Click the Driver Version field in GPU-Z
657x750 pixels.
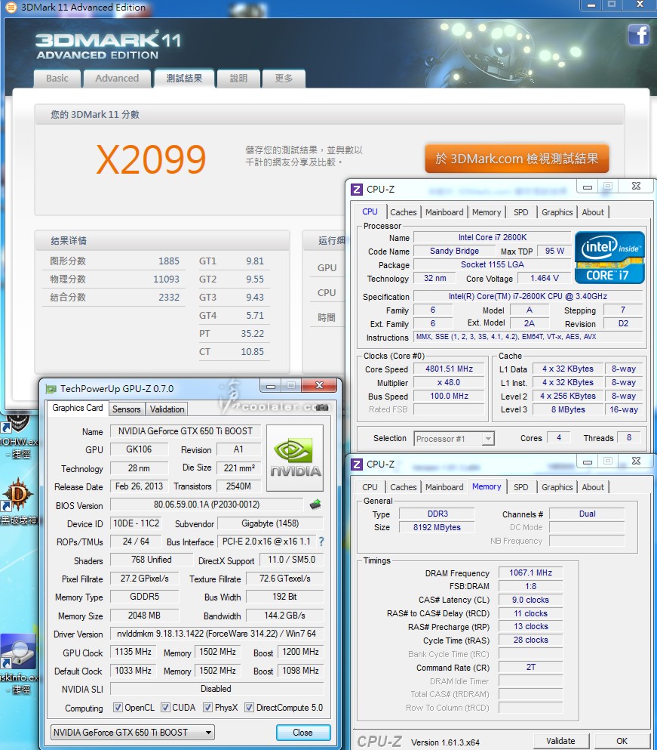point(216,634)
